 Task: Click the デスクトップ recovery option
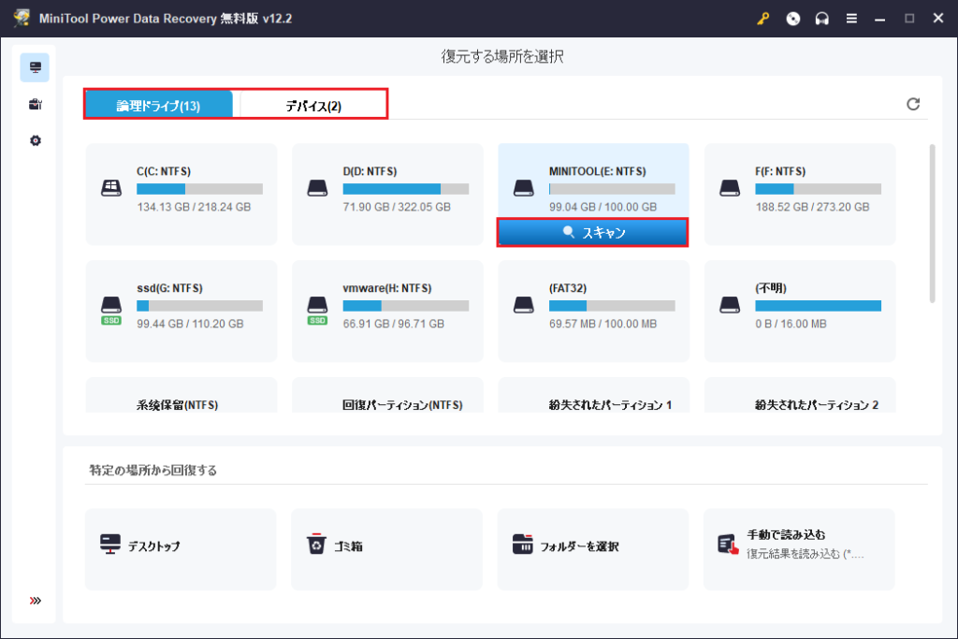(181, 549)
